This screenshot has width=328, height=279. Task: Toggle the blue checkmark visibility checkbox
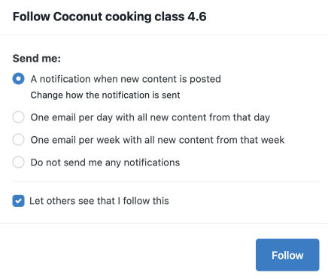pyautogui.click(x=18, y=201)
